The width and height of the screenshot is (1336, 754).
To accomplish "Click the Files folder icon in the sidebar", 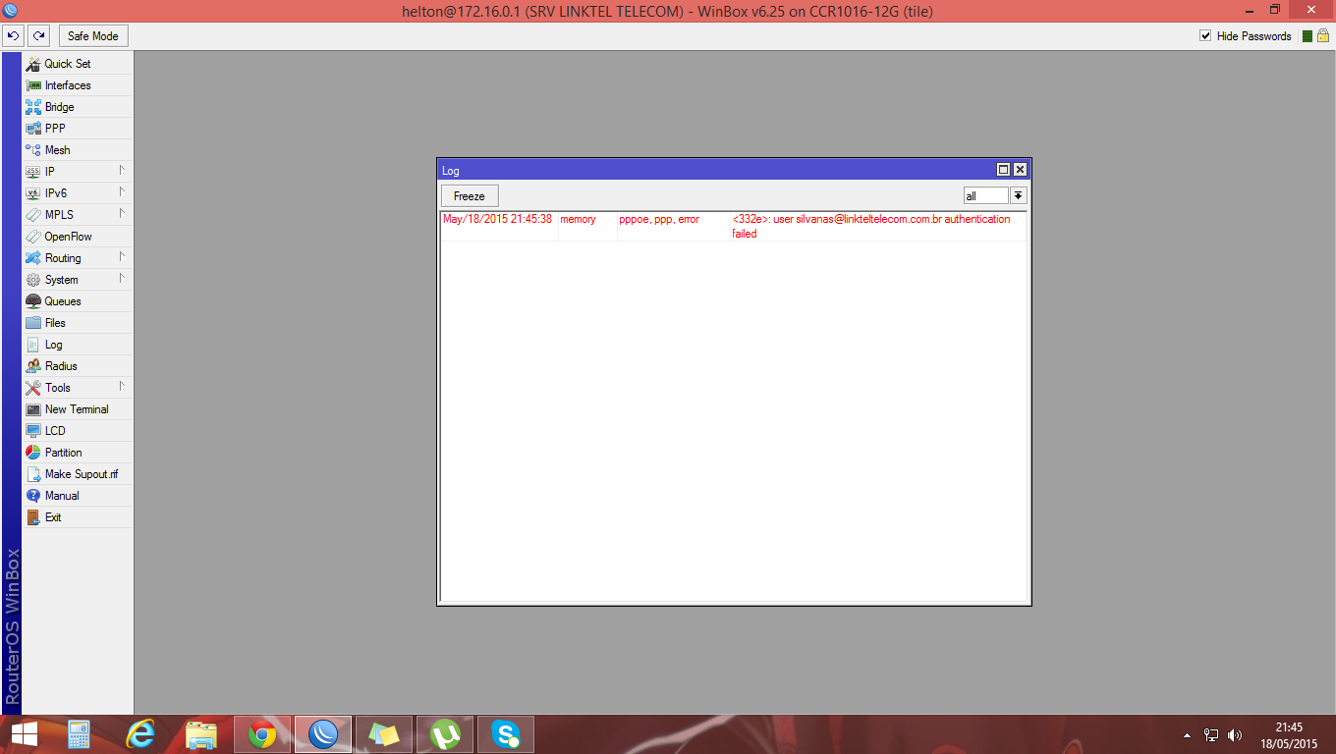I will [33, 323].
